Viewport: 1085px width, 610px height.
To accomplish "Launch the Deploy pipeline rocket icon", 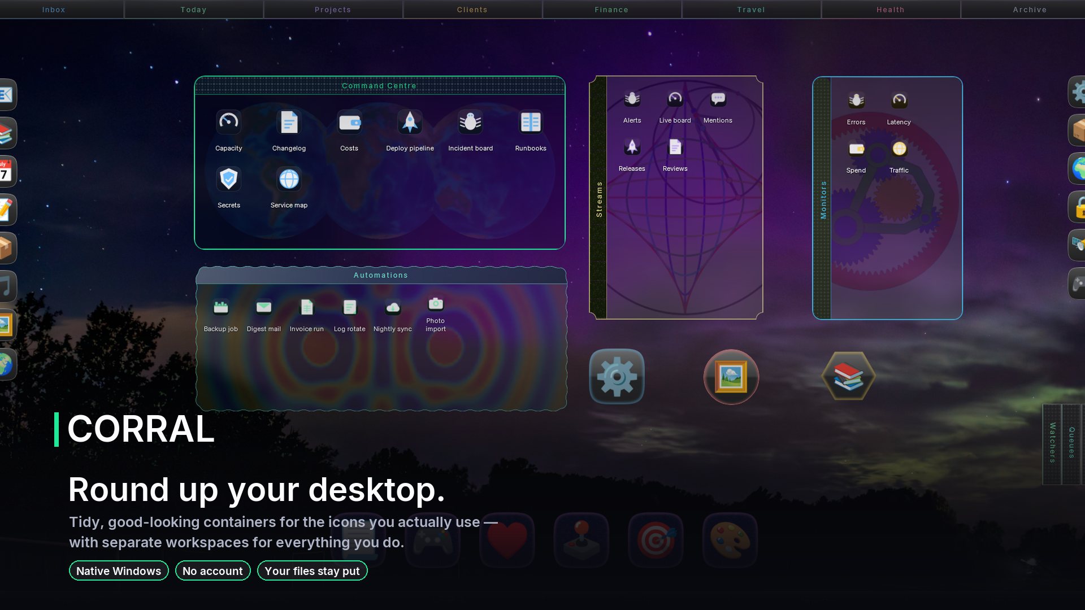I will pyautogui.click(x=410, y=122).
